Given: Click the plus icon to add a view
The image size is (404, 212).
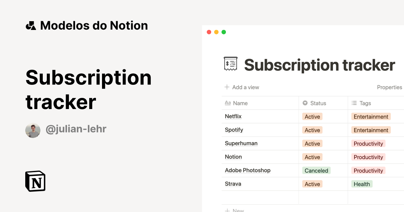Looking at the screenshot, I should [226, 87].
